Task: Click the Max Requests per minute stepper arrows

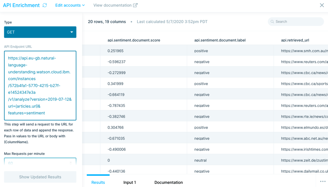Action: click(71, 163)
